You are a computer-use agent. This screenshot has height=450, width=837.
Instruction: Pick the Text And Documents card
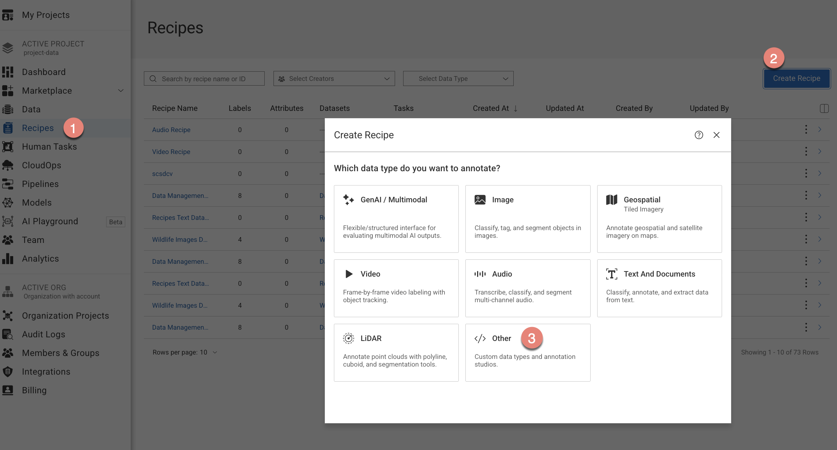coord(659,288)
